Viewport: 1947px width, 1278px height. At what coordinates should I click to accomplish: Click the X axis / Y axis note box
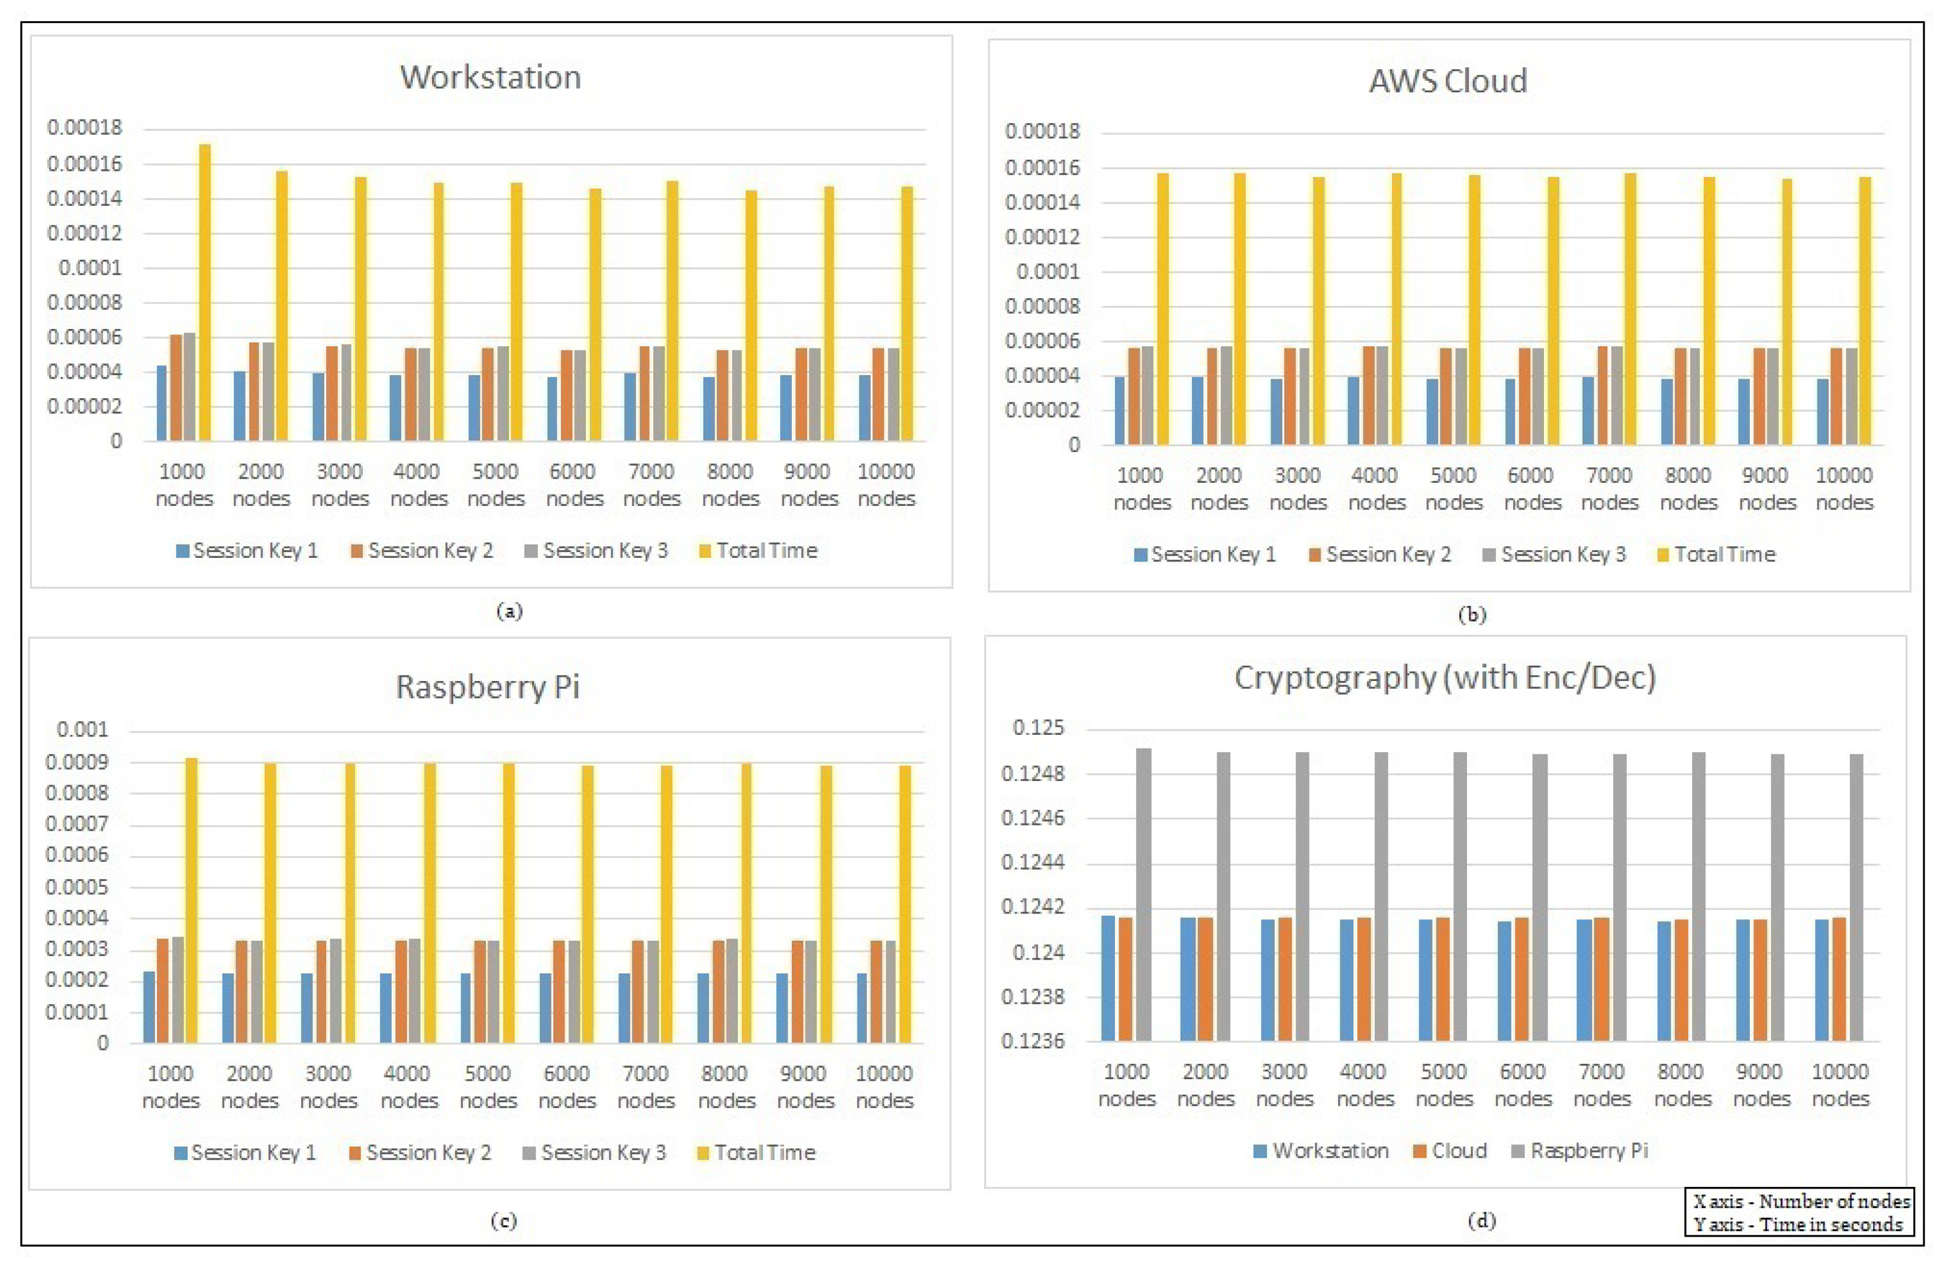[1799, 1212]
